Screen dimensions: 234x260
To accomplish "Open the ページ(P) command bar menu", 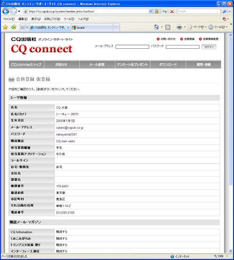I will click(x=197, y=27).
